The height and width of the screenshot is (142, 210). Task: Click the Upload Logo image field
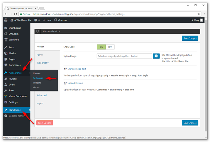click(124, 56)
